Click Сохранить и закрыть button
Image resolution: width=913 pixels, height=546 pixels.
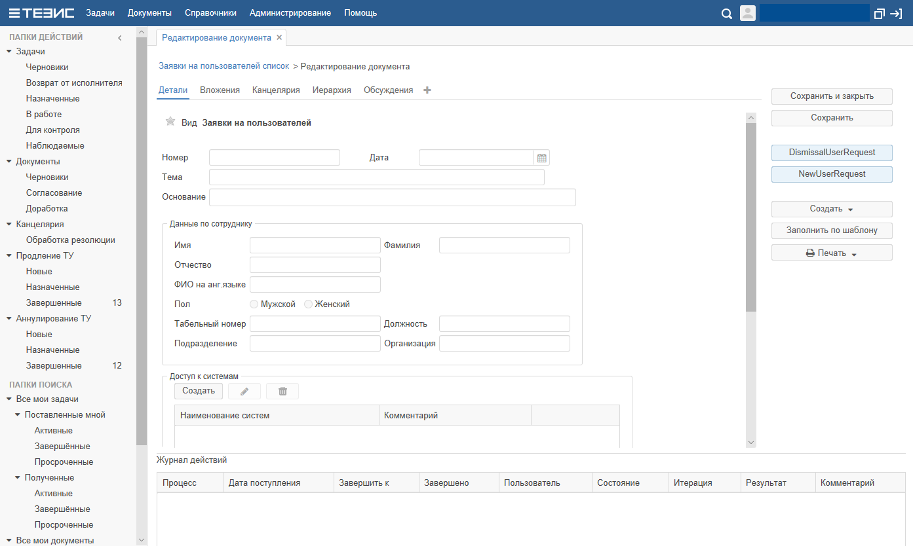832,96
